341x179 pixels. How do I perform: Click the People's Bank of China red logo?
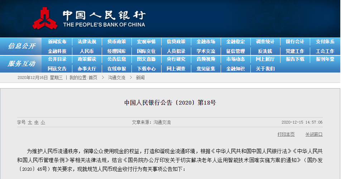[45, 18]
